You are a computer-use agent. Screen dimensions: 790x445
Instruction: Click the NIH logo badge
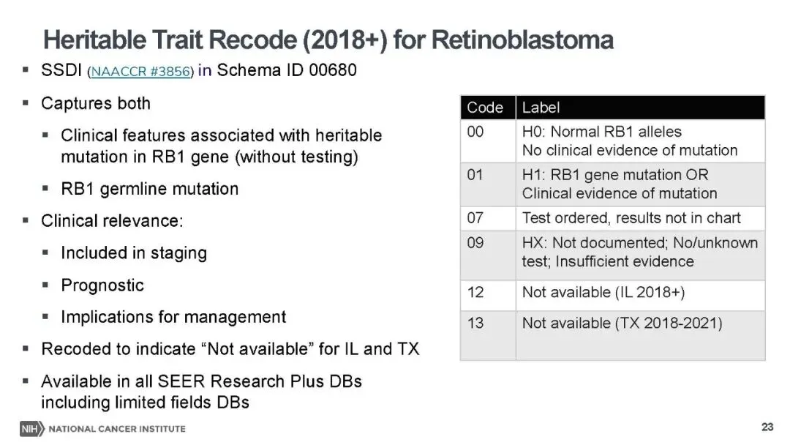click(32, 428)
